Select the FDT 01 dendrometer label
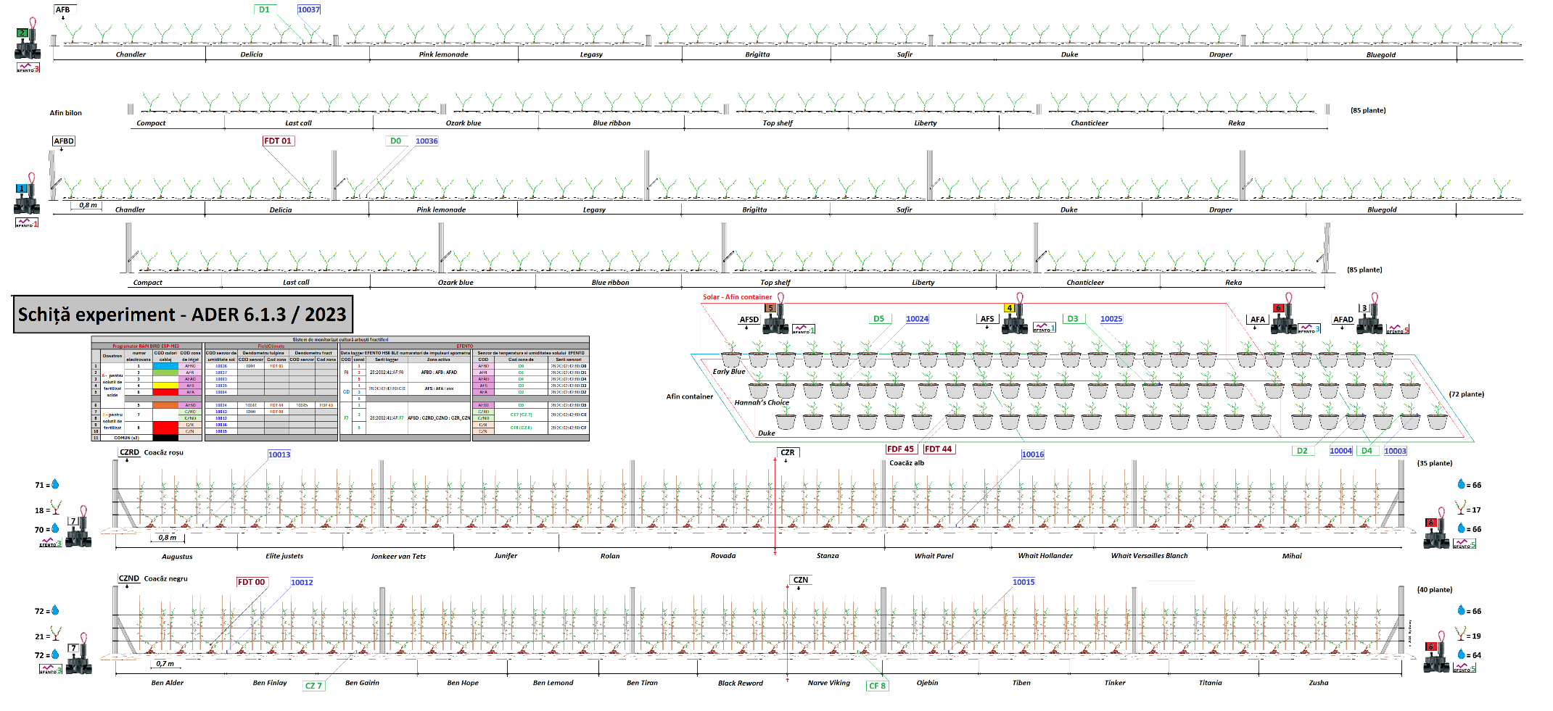 point(278,141)
